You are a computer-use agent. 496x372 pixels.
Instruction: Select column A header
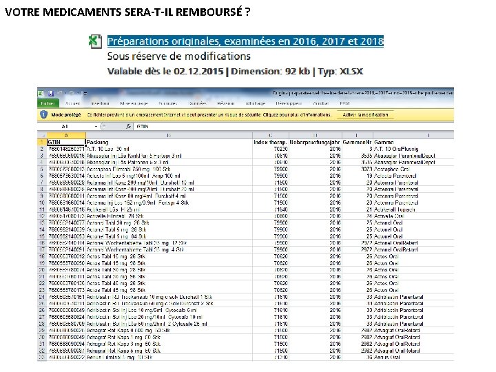click(66, 136)
